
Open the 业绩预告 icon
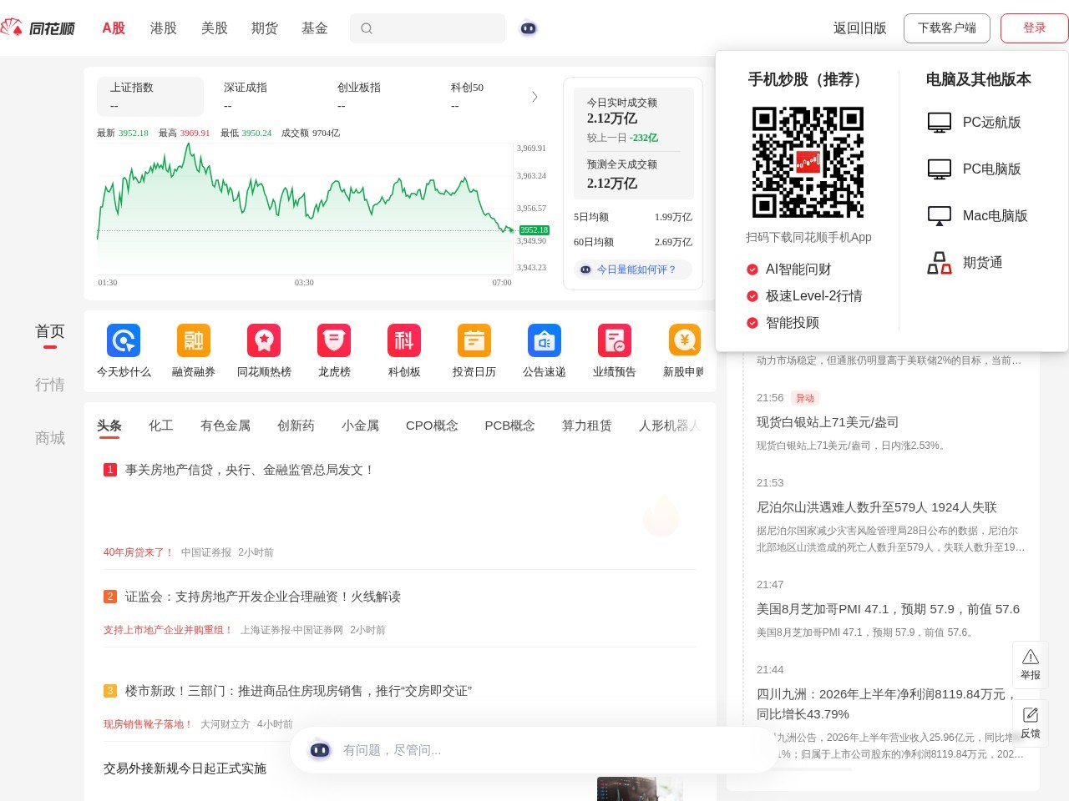[x=615, y=340]
